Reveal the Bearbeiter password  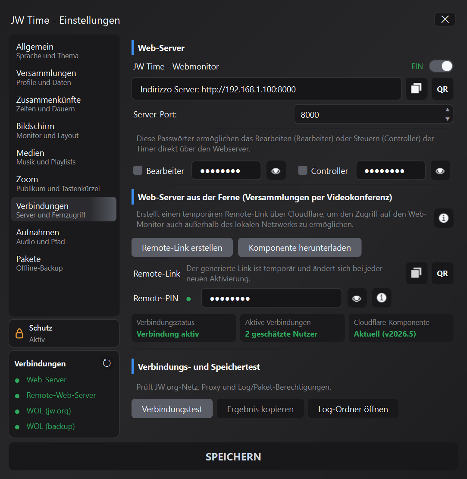(276, 170)
